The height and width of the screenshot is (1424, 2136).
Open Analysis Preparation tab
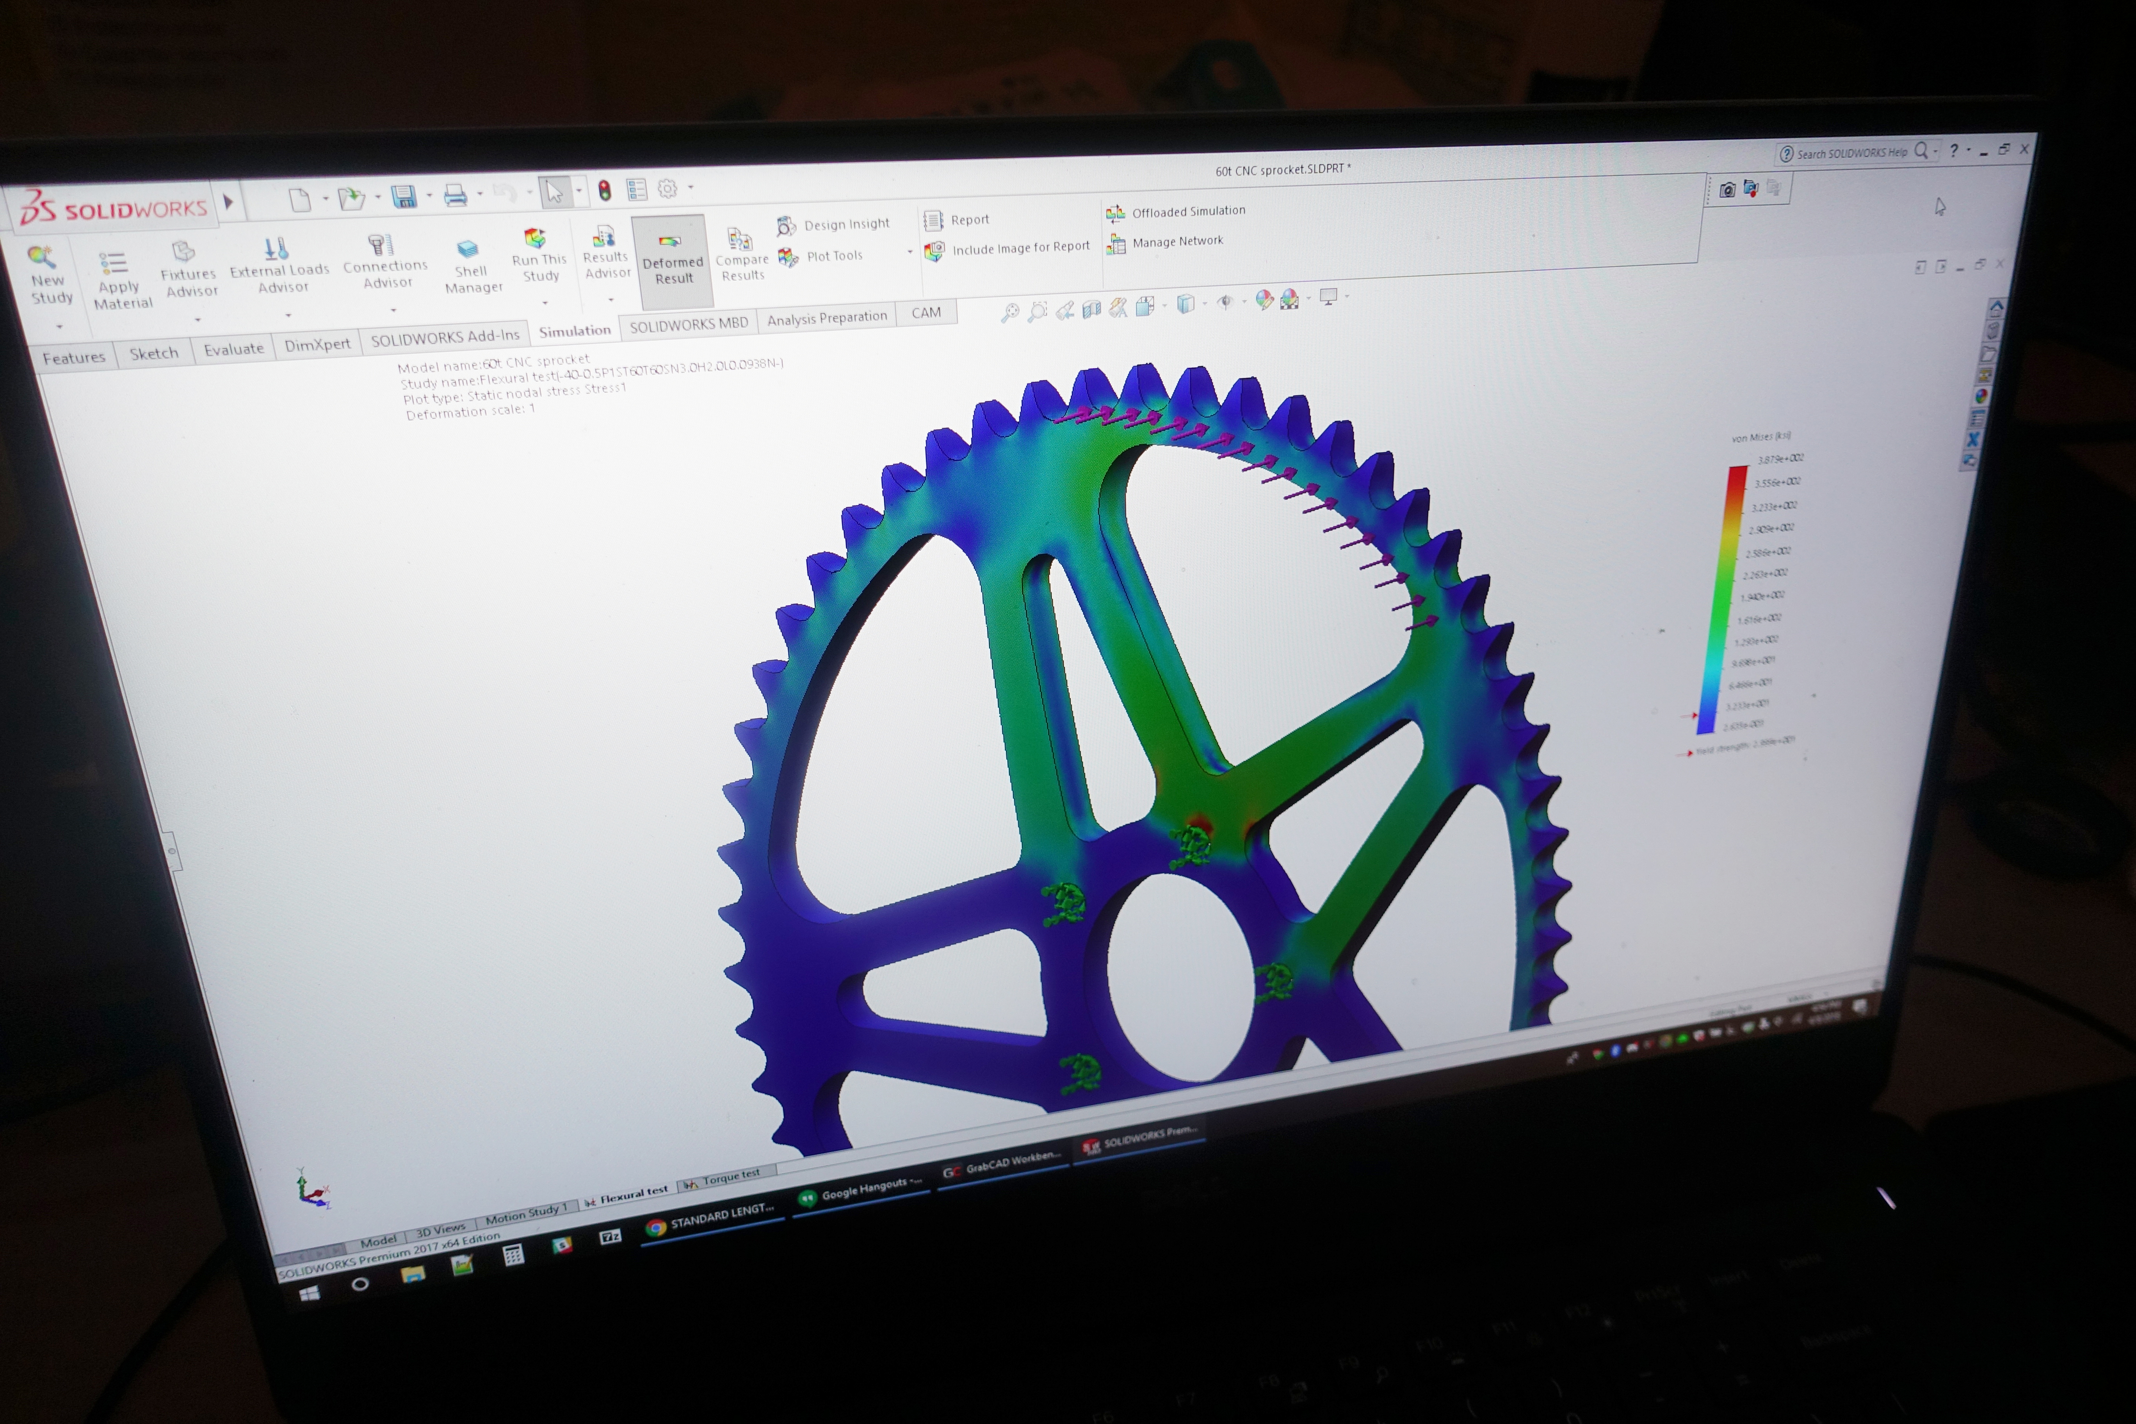[x=826, y=318]
